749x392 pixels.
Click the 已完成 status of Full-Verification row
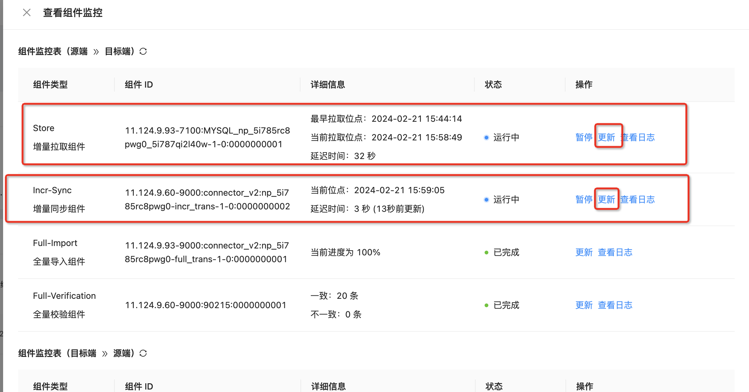point(502,305)
